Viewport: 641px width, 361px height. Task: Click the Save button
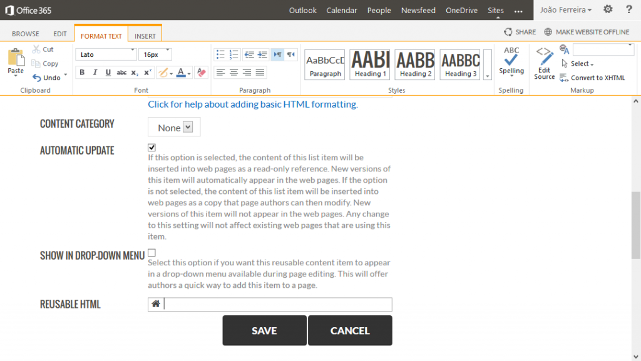click(264, 330)
